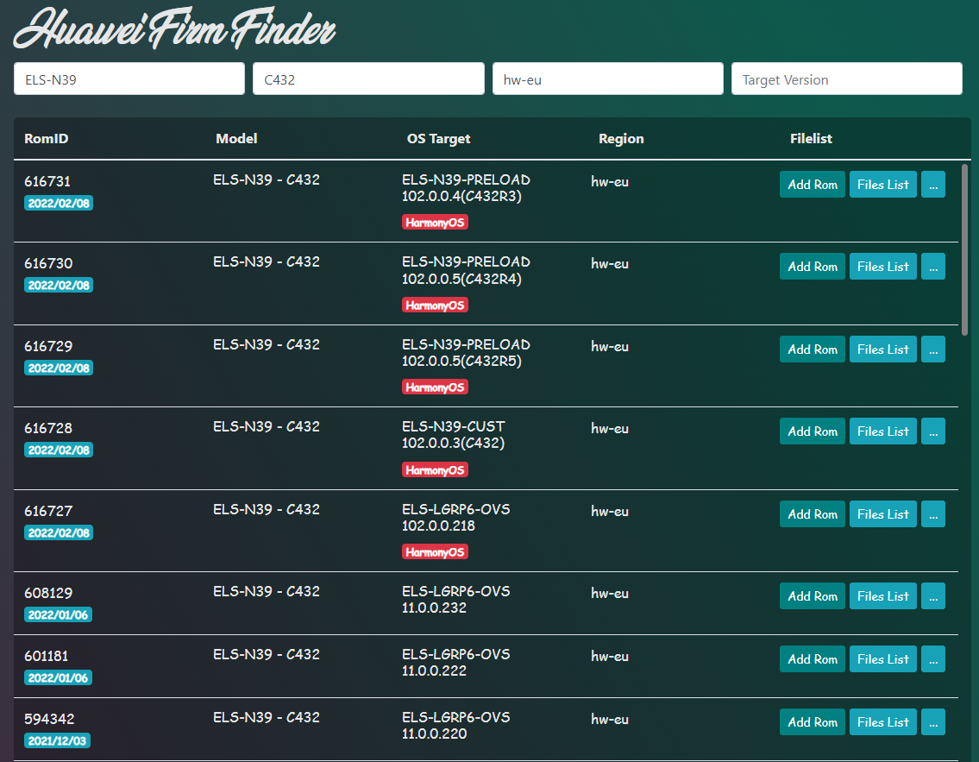Image resolution: width=979 pixels, height=762 pixels.
Task: Click OS target ELS-LGRP6-OVS 102.0.0.218
Action: pyautogui.click(x=455, y=518)
